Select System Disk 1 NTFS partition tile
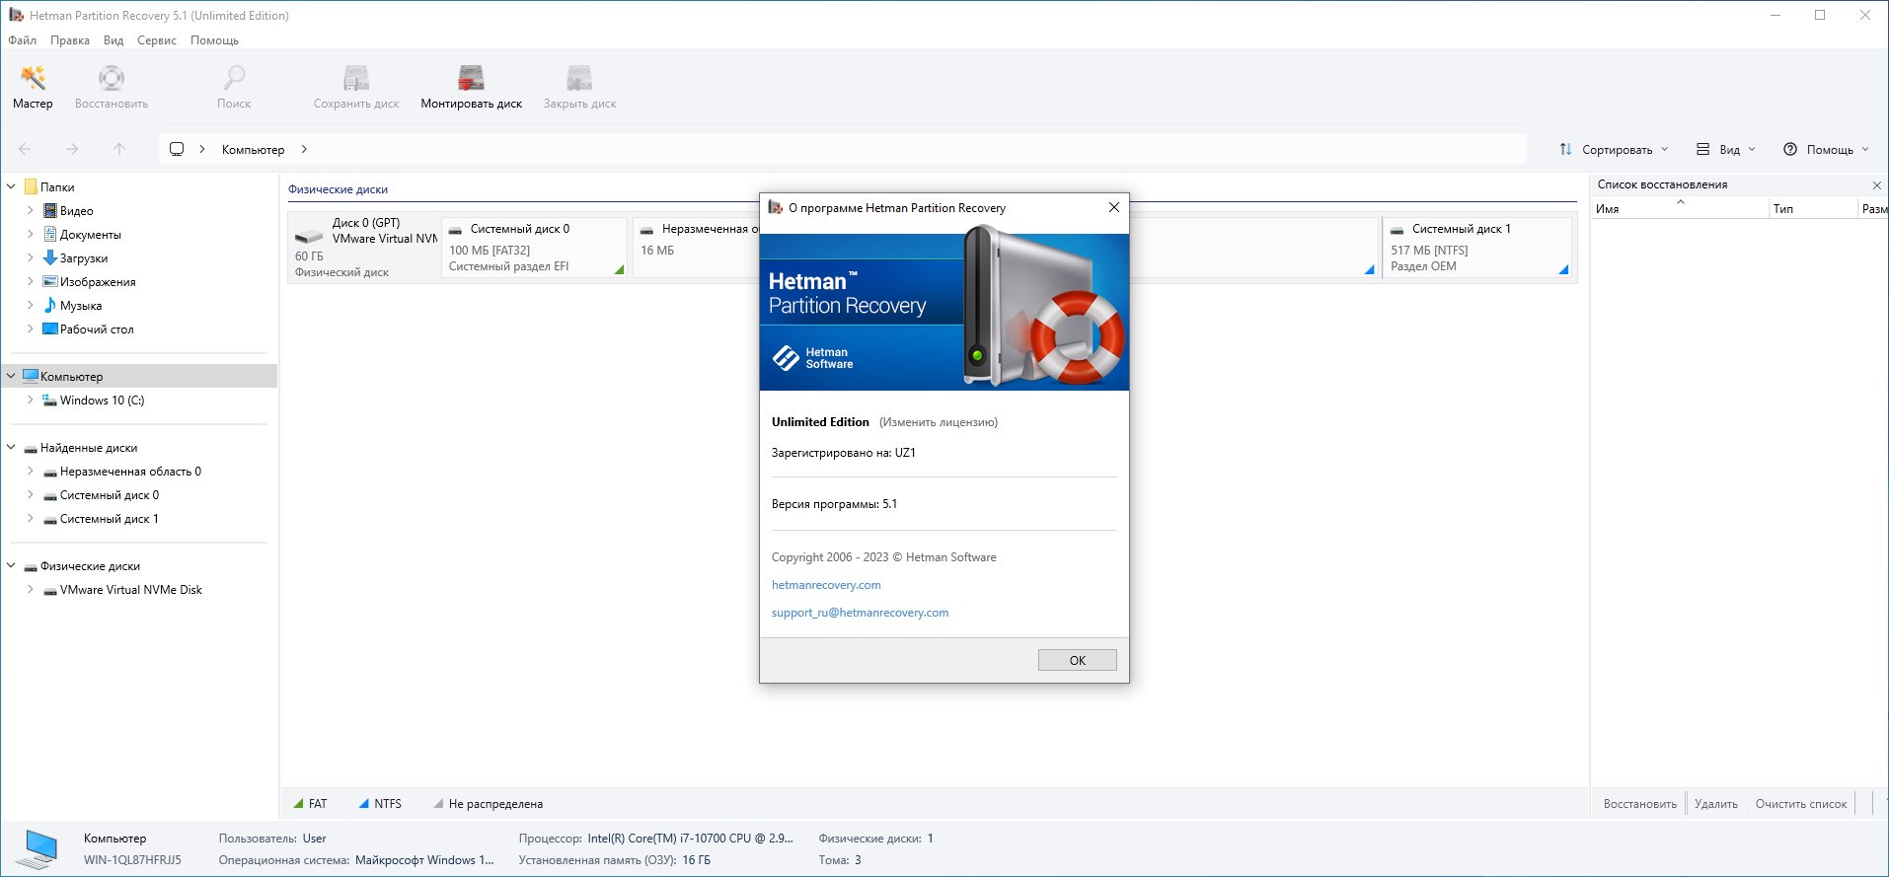Viewport: 1889px width, 877px height. click(x=1476, y=248)
